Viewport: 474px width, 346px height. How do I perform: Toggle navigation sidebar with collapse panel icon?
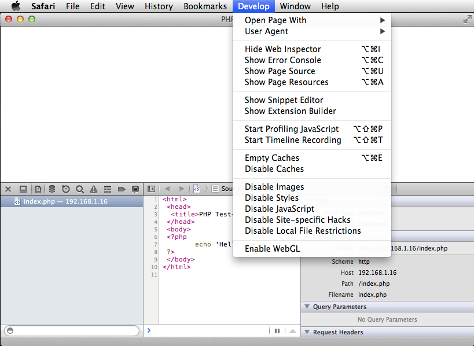(x=151, y=189)
